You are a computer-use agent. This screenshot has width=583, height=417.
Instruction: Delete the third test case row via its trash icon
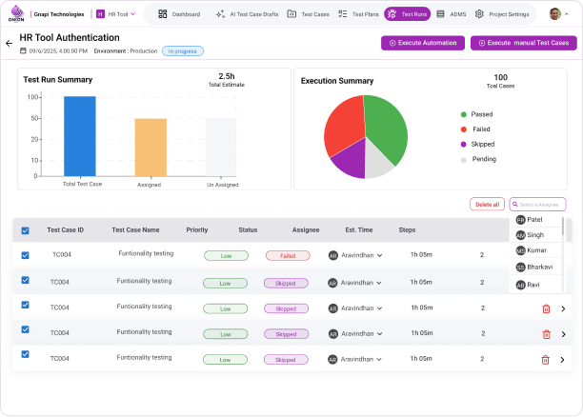546,308
